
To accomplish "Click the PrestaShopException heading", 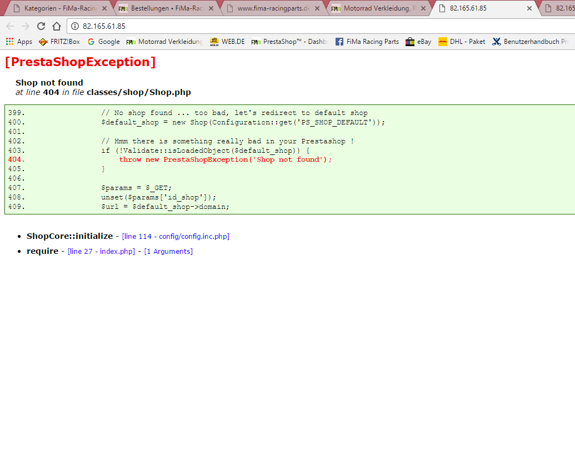I will pos(81,62).
